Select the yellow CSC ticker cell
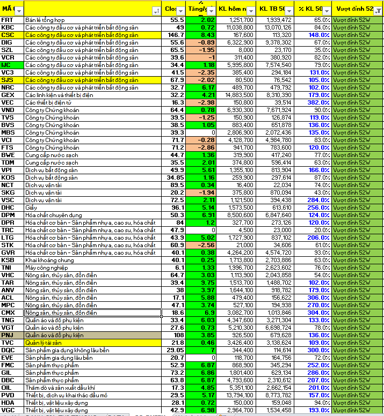Viewport: 384px width, 416px height. (12, 35)
